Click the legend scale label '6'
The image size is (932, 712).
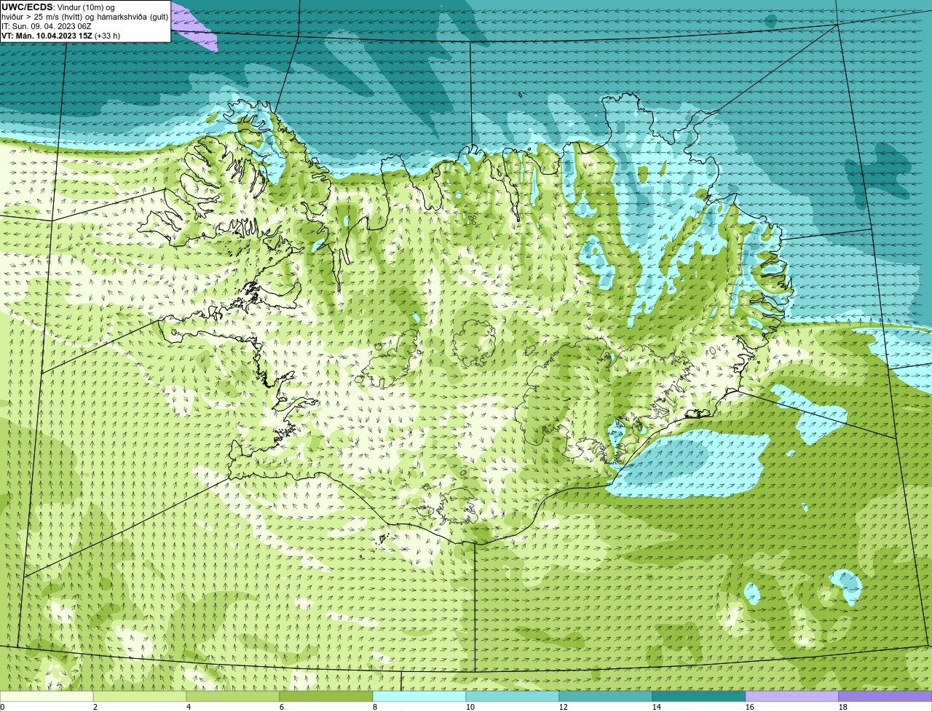[282, 707]
